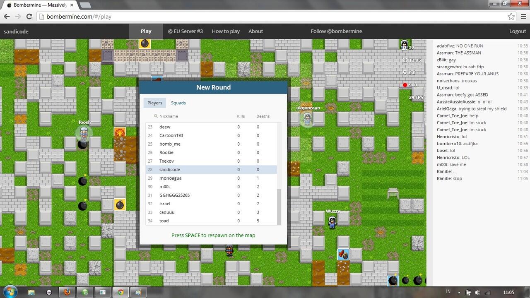Select the deew row in the scoreboard
The image size is (530, 298).
point(212,127)
